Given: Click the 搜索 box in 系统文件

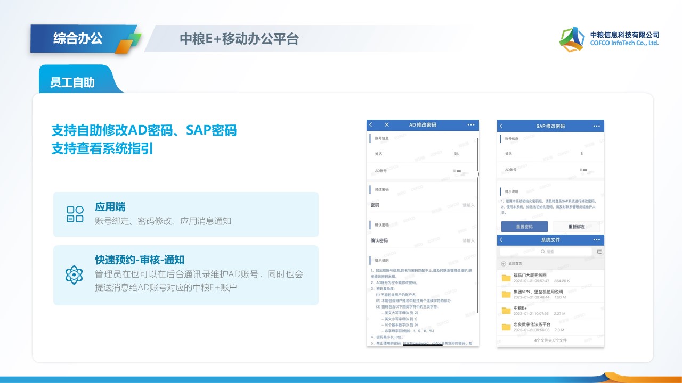Looking at the screenshot, I should click(546, 252).
